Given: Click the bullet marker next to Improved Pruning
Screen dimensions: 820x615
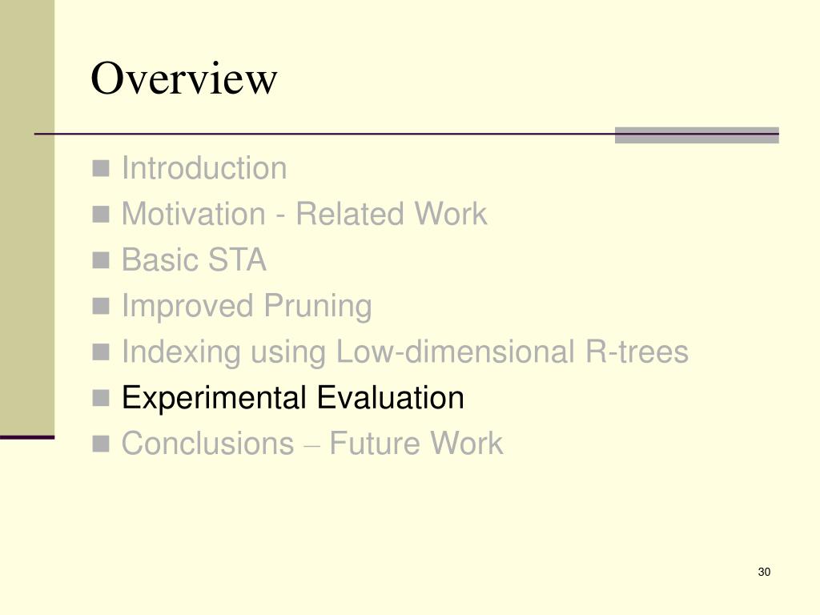Looking at the screenshot, I should pyautogui.click(x=101, y=306).
